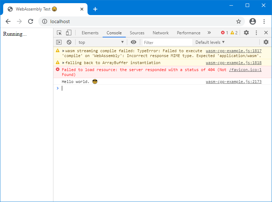Screen dimensions: 272x202
Task: Maximize the Chrome window
Action: coord(247,5)
